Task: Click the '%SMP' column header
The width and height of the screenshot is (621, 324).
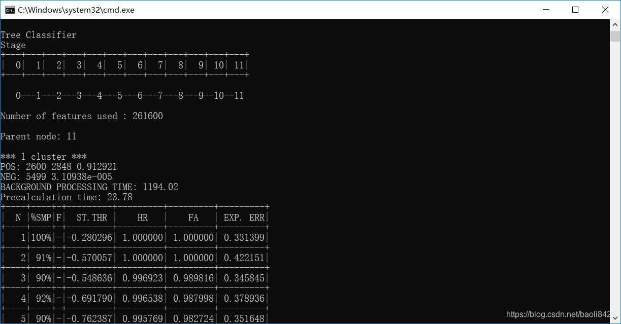Action: click(x=41, y=218)
